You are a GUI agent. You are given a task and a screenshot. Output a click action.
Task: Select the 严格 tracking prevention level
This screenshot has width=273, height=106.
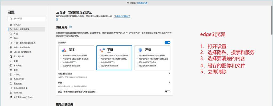coord(152,58)
